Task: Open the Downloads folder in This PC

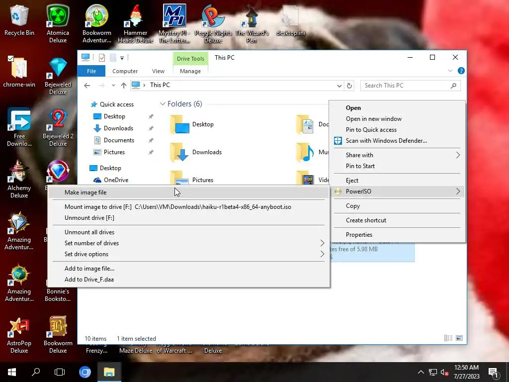Action: click(196, 152)
